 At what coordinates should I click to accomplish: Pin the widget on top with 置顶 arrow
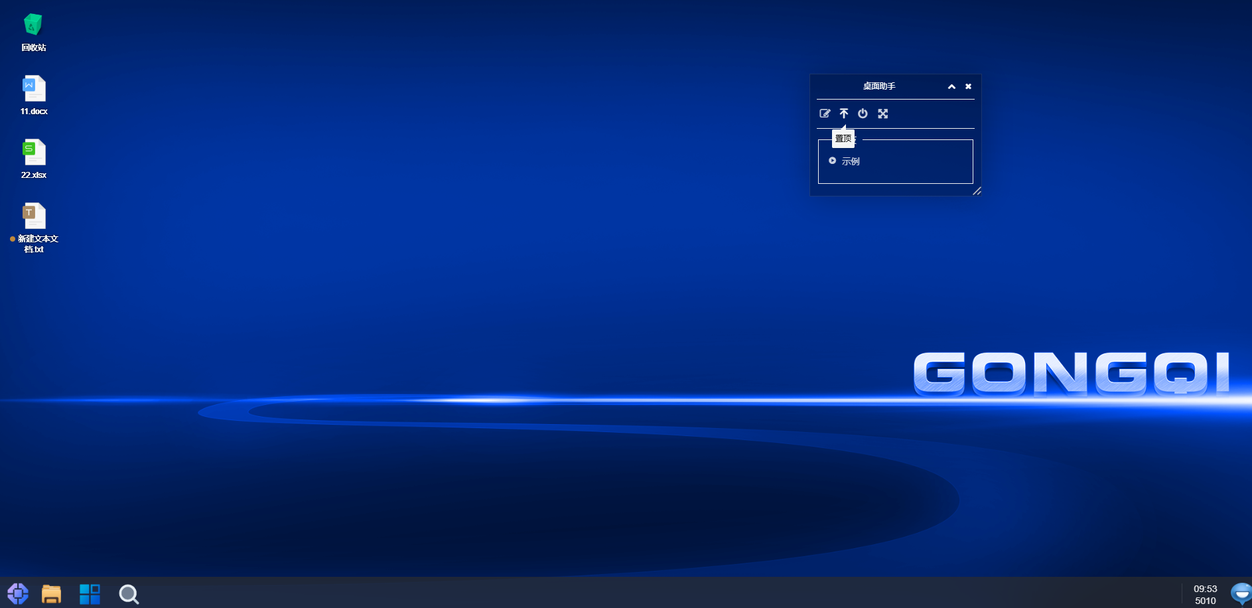(x=844, y=114)
